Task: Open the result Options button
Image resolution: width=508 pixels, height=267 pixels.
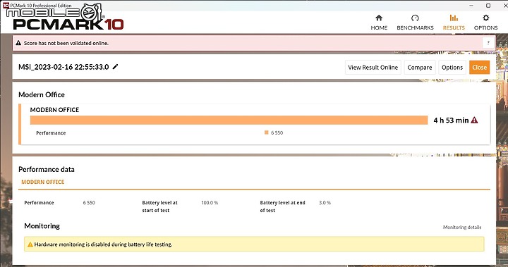Action: pos(452,68)
